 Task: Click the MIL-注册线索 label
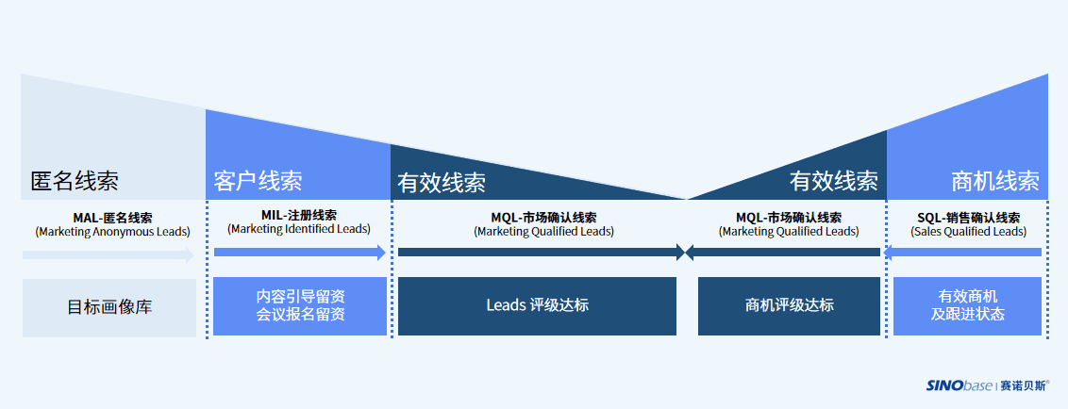299,216
